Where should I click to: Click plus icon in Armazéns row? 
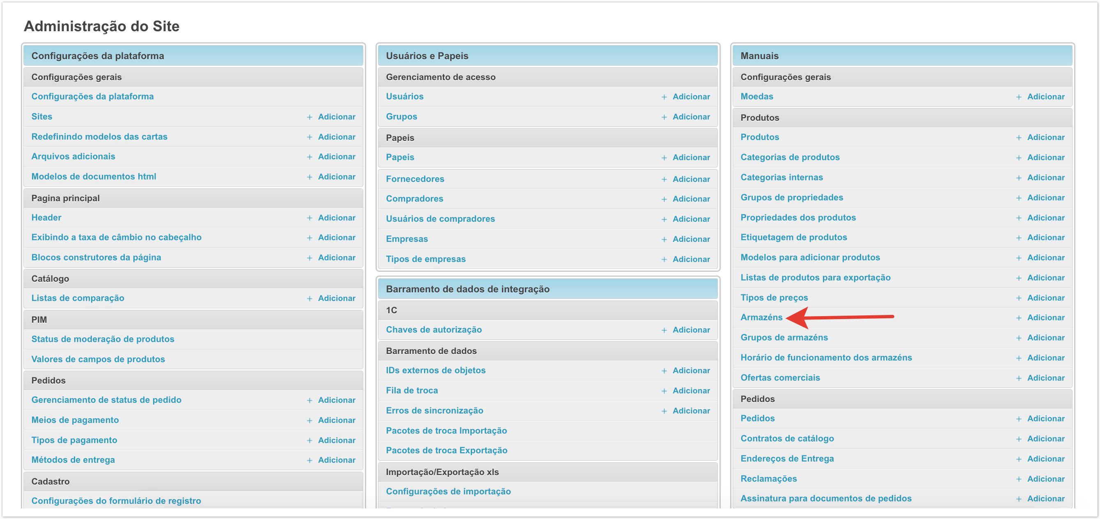coord(1018,318)
